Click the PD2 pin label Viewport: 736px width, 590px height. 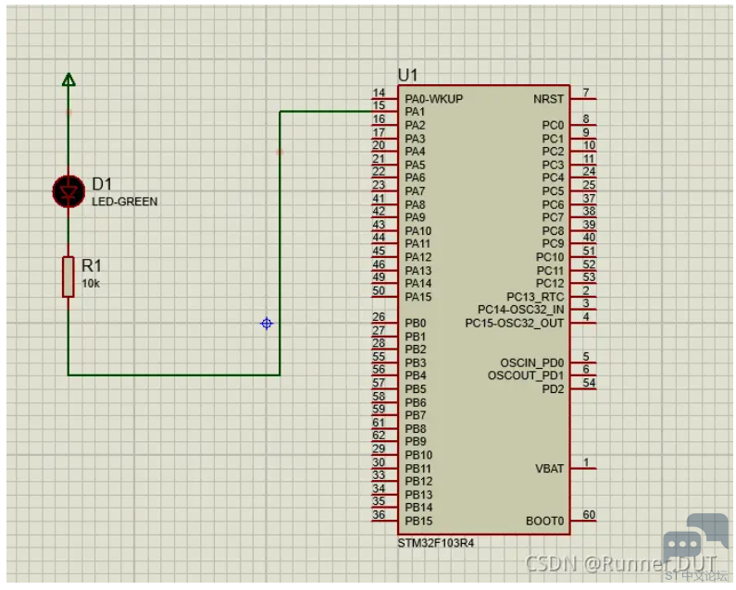[x=553, y=389]
